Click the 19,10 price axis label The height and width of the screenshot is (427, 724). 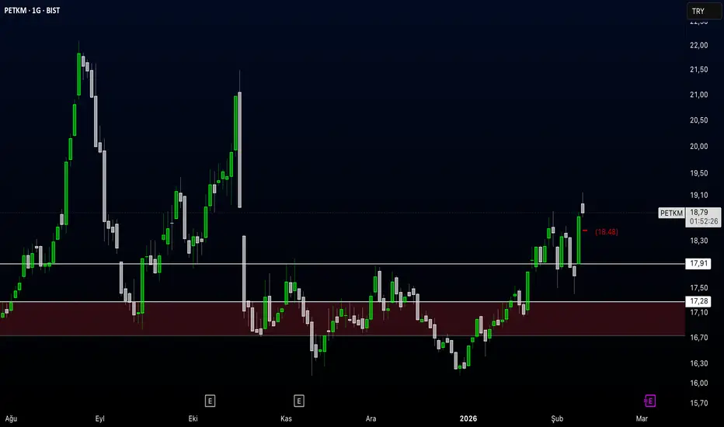coord(698,196)
